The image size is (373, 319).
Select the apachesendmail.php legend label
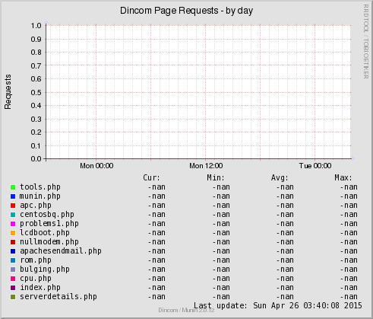click(61, 251)
